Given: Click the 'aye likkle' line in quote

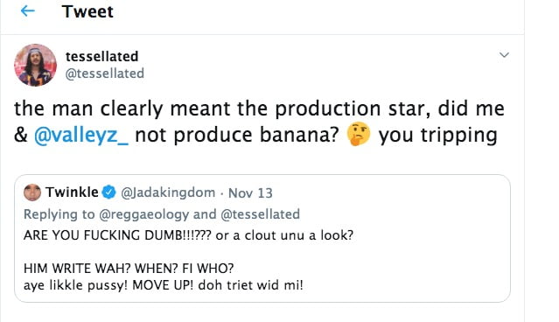Looking at the screenshot, I should [x=164, y=285].
